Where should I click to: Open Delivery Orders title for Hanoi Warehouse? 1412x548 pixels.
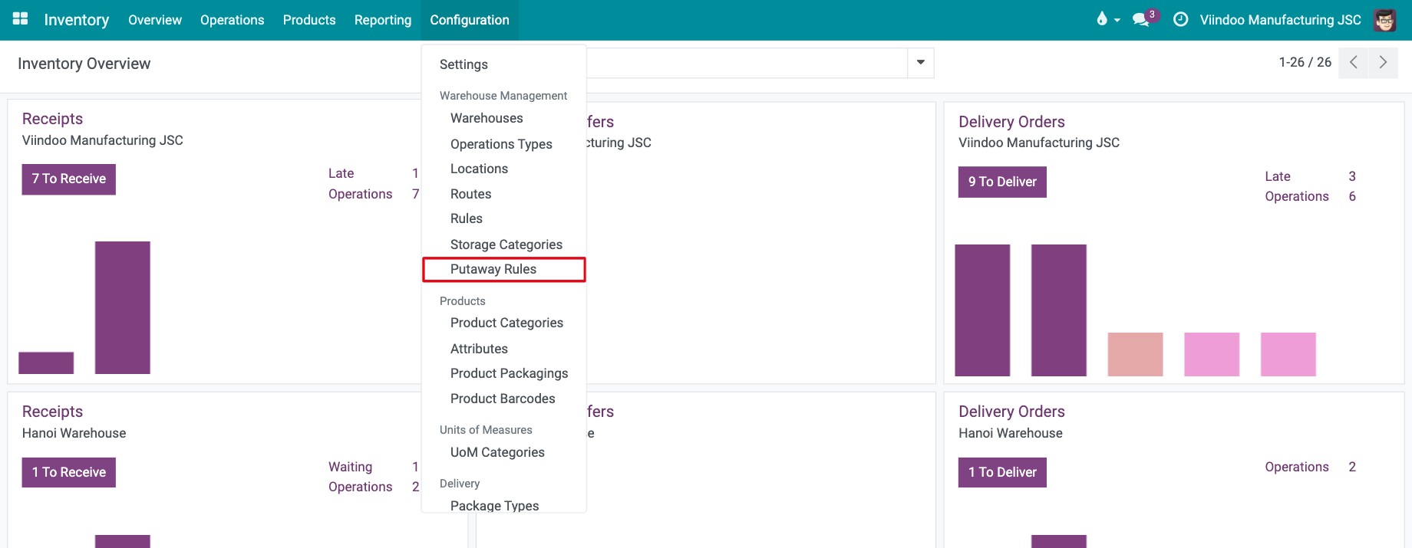(x=1011, y=412)
